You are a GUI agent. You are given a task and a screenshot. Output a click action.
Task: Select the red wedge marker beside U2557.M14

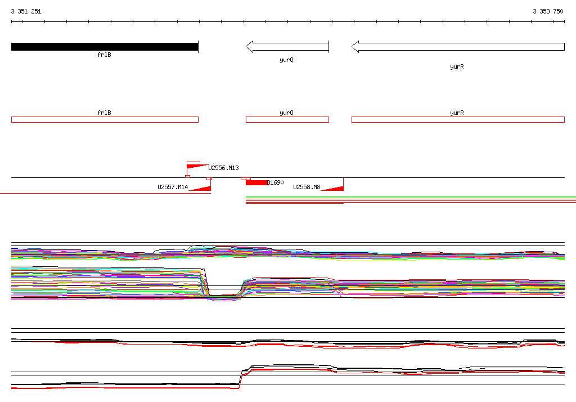200,188
